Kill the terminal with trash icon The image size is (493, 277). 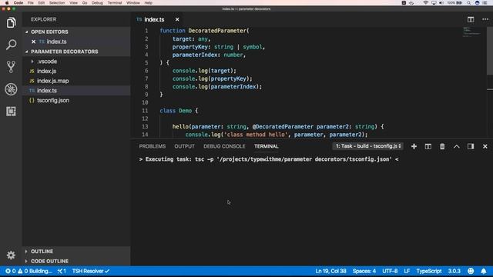click(x=442, y=146)
